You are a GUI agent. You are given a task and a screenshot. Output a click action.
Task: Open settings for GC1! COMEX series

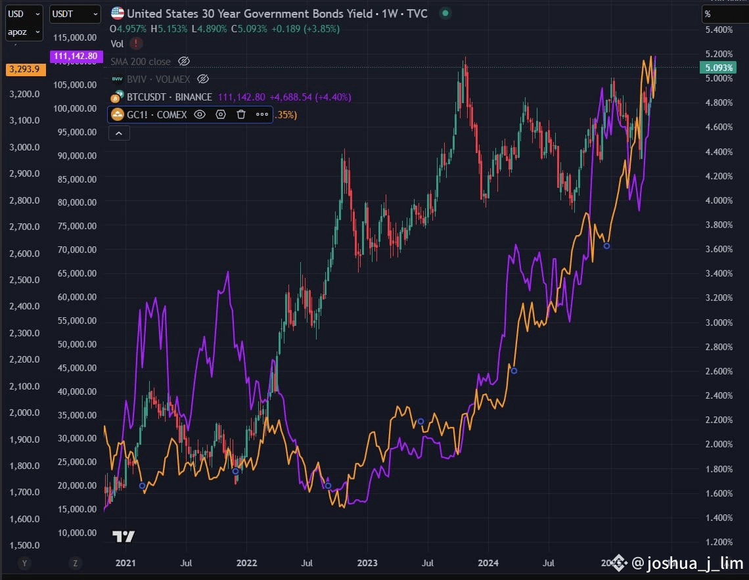point(221,114)
